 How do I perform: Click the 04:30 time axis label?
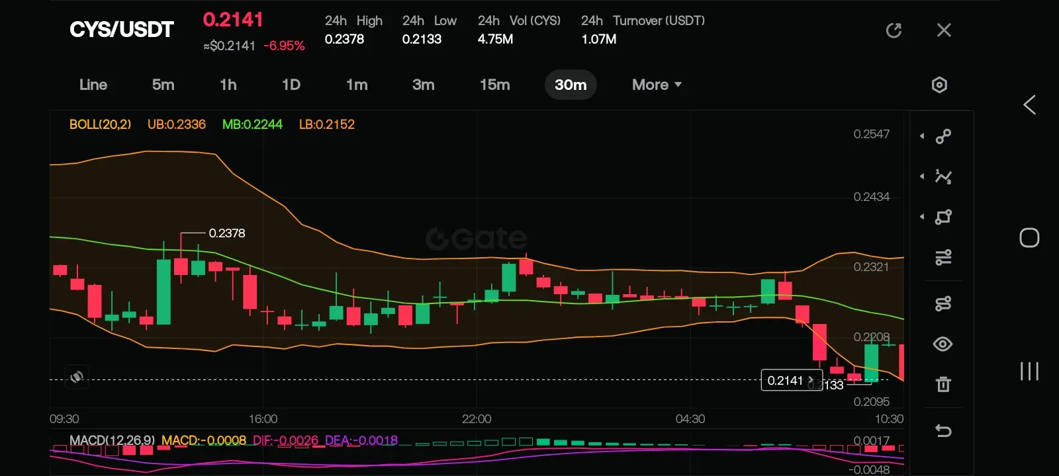click(690, 419)
